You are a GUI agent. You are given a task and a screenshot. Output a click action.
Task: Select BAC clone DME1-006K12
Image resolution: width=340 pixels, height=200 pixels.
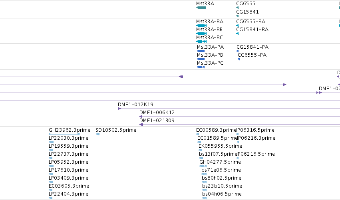tap(157, 113)
